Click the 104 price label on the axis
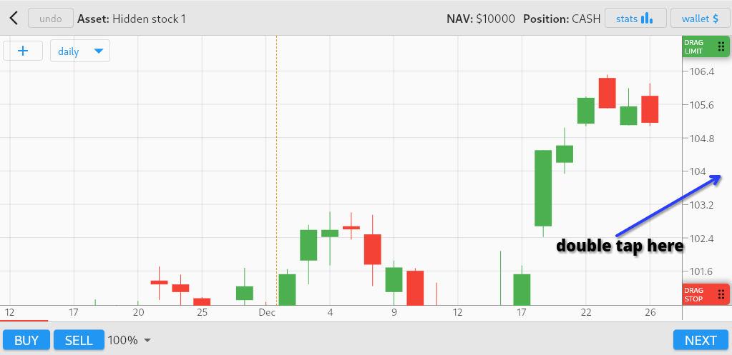Image resolution: width=732 pixels, height=355 pixels. 697,171
